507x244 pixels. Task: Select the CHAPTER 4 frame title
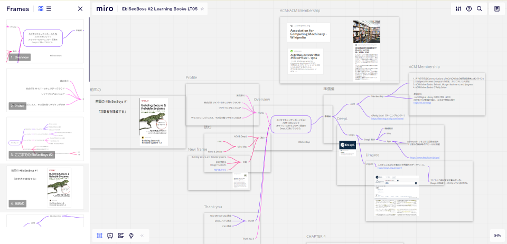click(x=316, y=237)
